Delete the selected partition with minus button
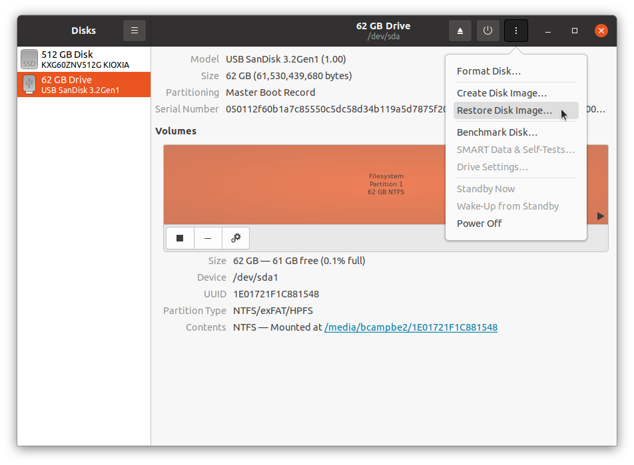 (208, 238)
